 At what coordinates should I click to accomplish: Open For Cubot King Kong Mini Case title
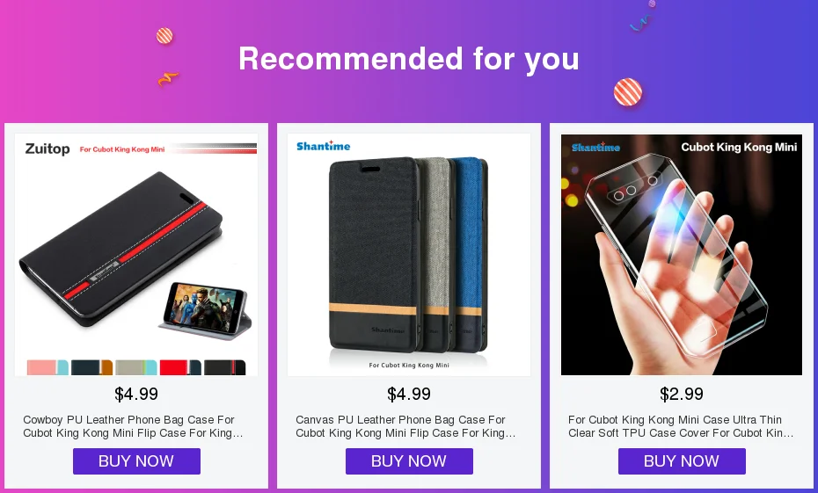tap(681, 426)
